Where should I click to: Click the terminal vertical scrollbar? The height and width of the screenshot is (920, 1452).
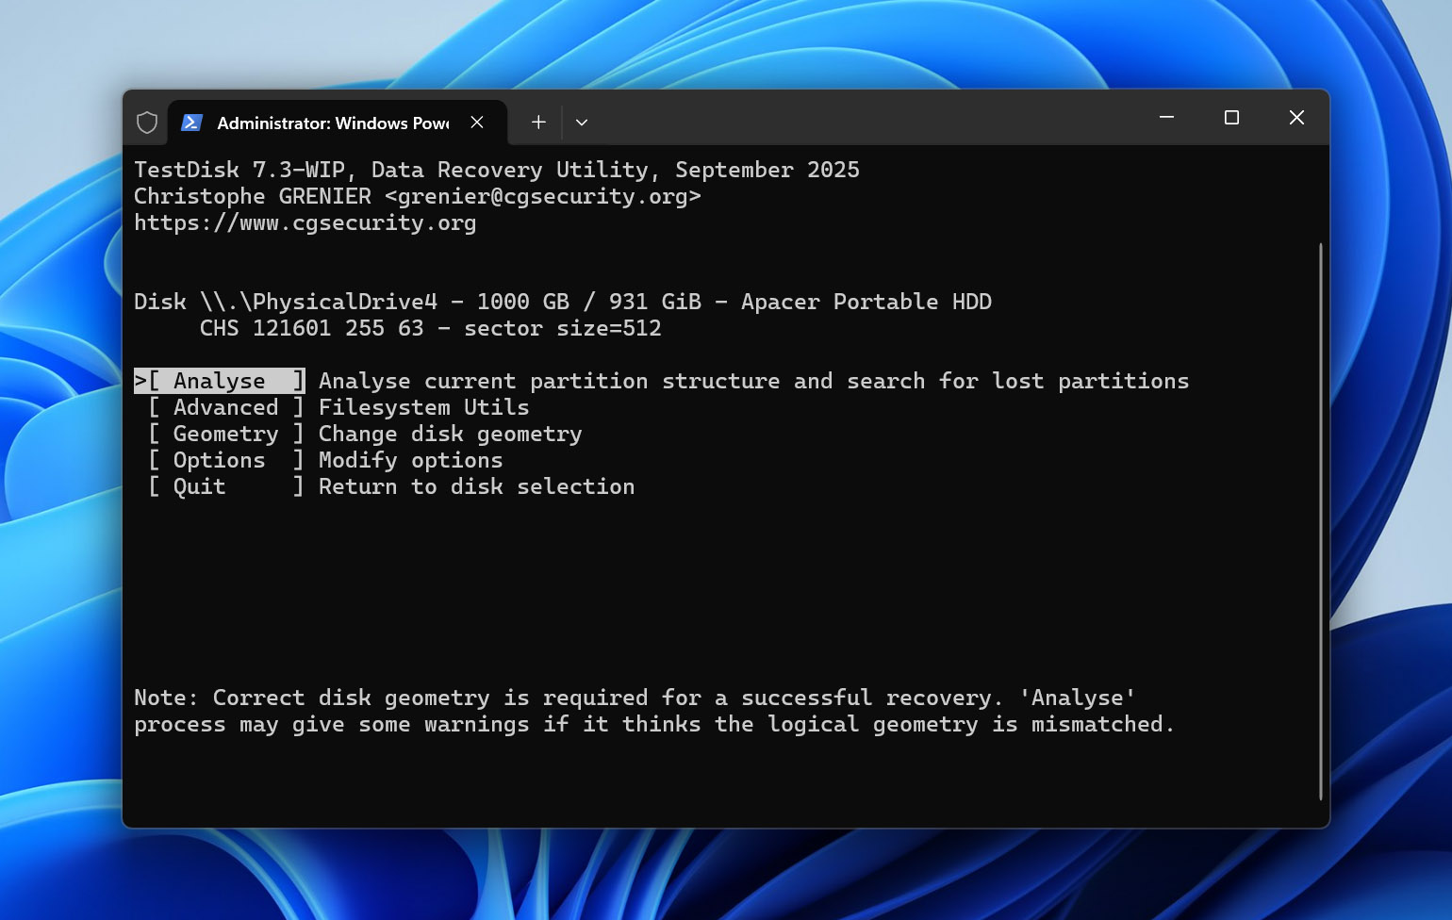click(1320, 521)
